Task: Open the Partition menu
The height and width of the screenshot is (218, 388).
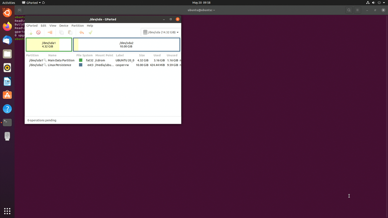Action: coord(78,26)
